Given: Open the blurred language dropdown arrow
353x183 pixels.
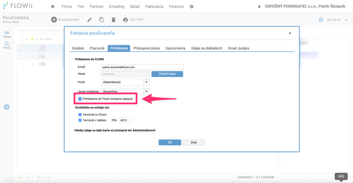Looking at the screenshot, I should [x=146, y=91].
